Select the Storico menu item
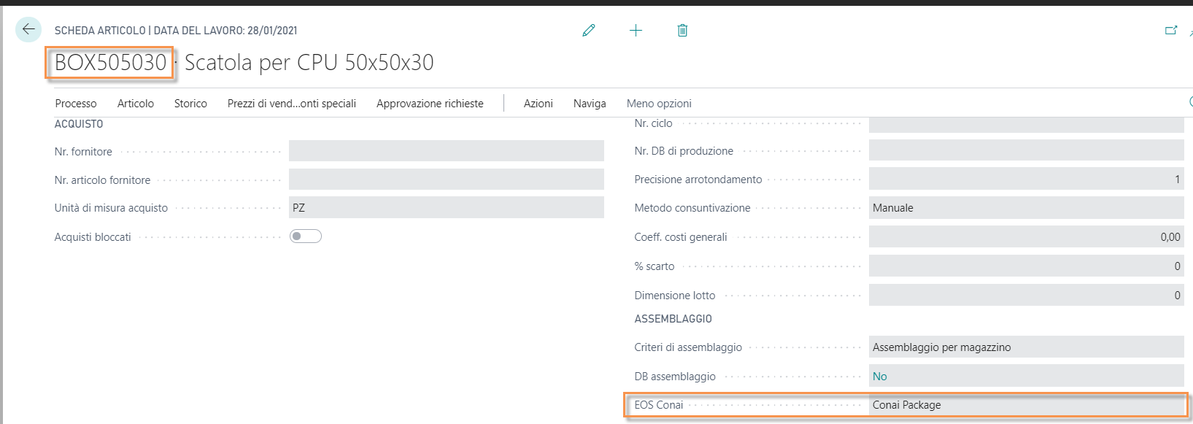 pos(190,104)
